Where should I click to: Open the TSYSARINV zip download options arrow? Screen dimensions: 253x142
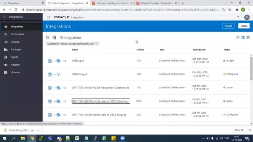click(38, 130)
